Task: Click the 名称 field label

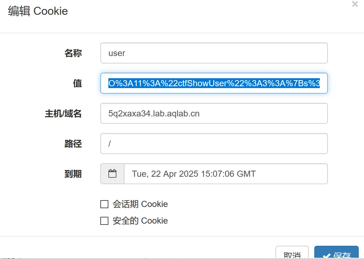Action: (x=73, y=53)
